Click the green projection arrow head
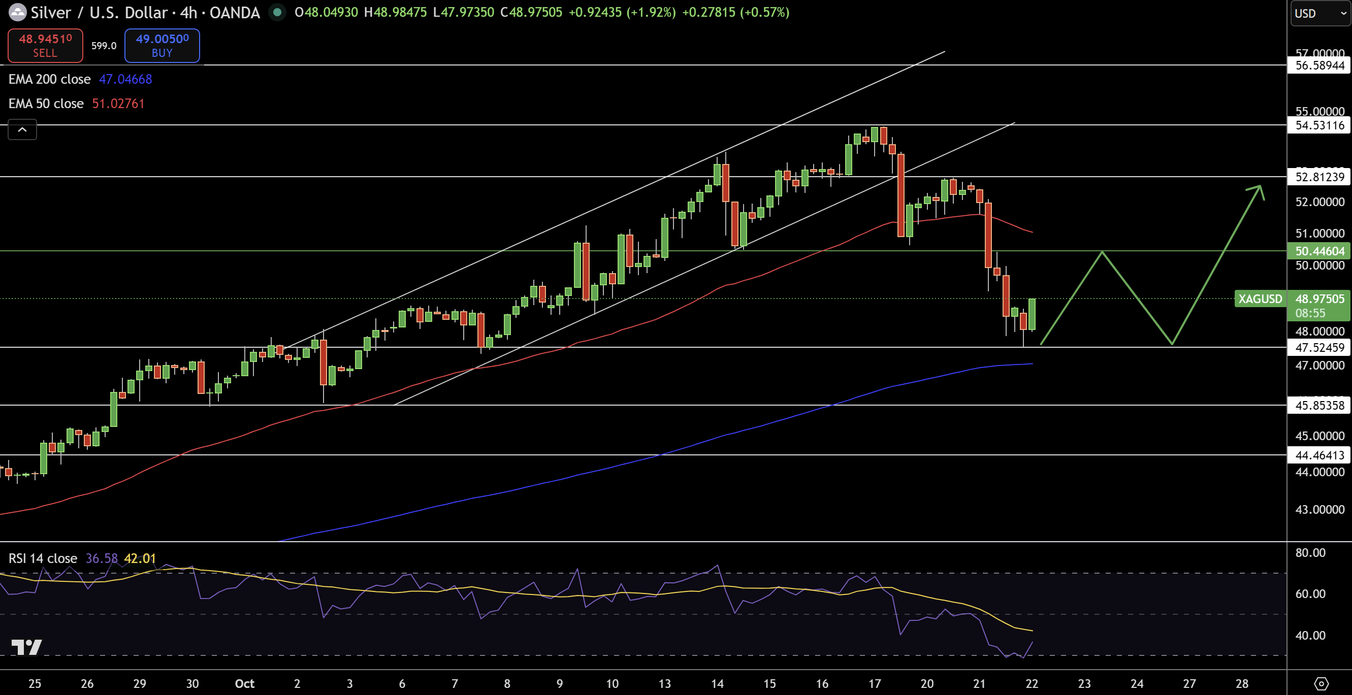 pos(1258,190)
